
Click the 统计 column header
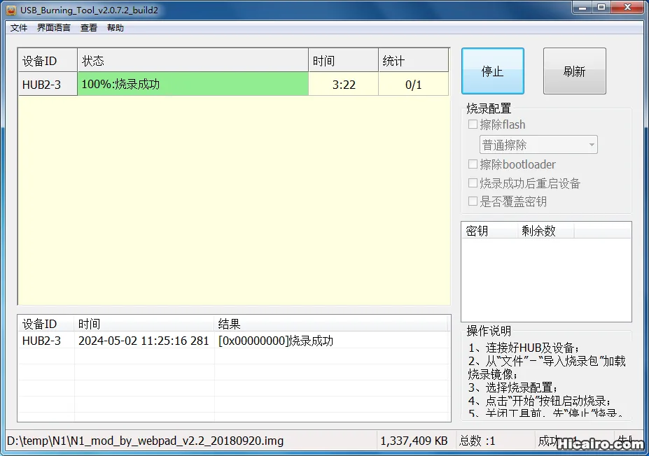click(x=413, y=61)
